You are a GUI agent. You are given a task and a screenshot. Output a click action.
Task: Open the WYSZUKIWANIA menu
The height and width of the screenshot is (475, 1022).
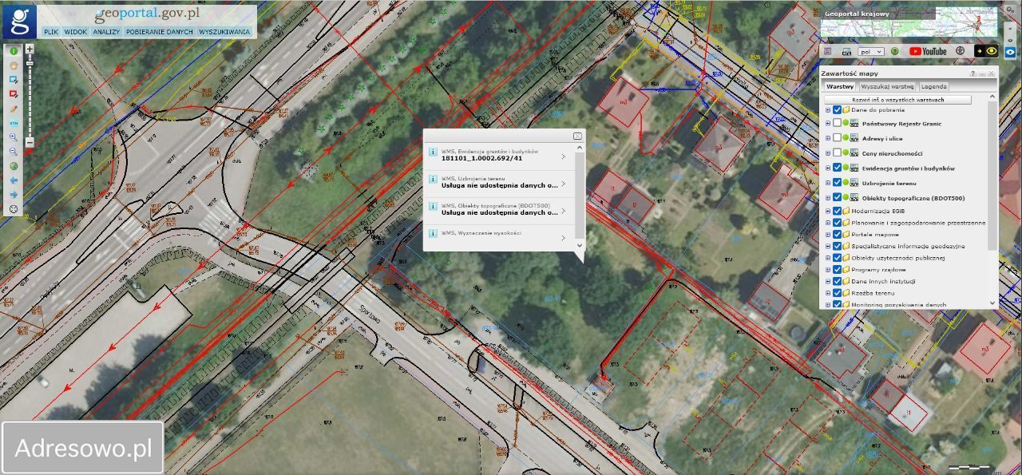point(224,32)
